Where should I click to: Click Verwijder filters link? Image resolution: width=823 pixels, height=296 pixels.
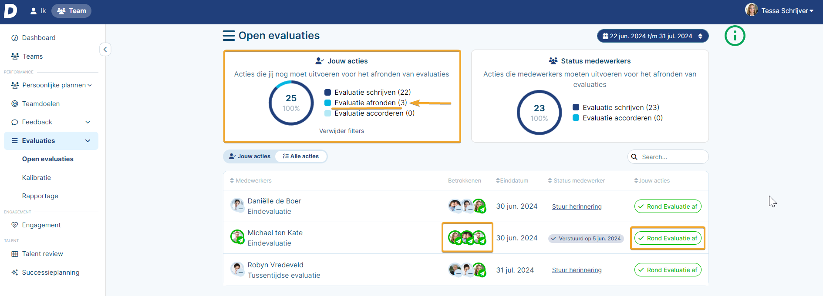coord(341,131)
